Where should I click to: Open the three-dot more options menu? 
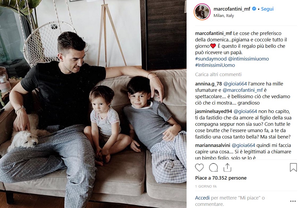pyautogui.click(x=293, y=201)
